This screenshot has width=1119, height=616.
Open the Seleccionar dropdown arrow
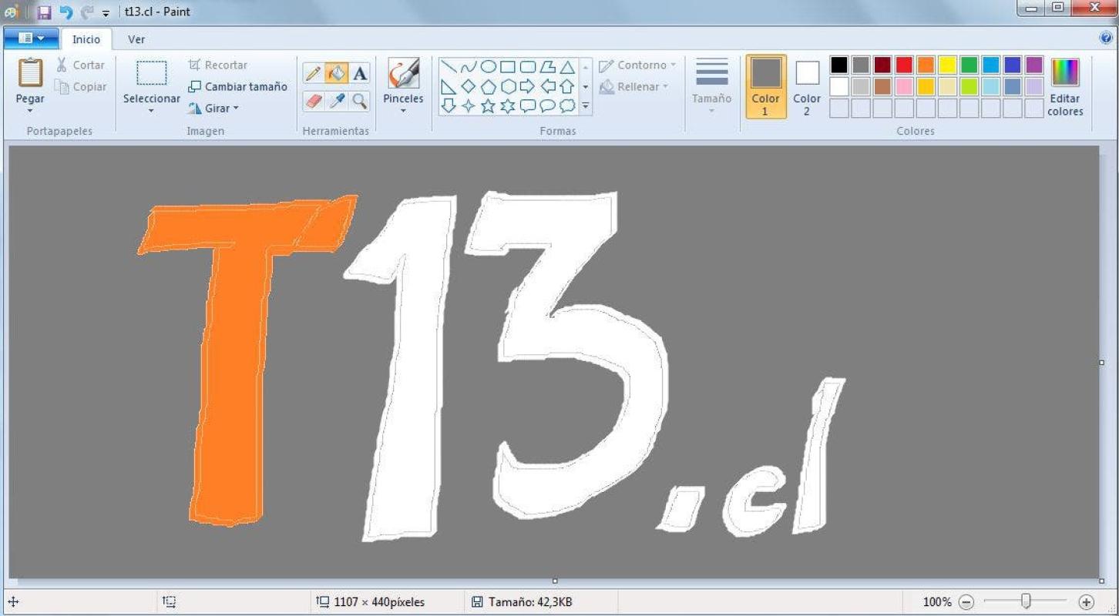(151, 111)
